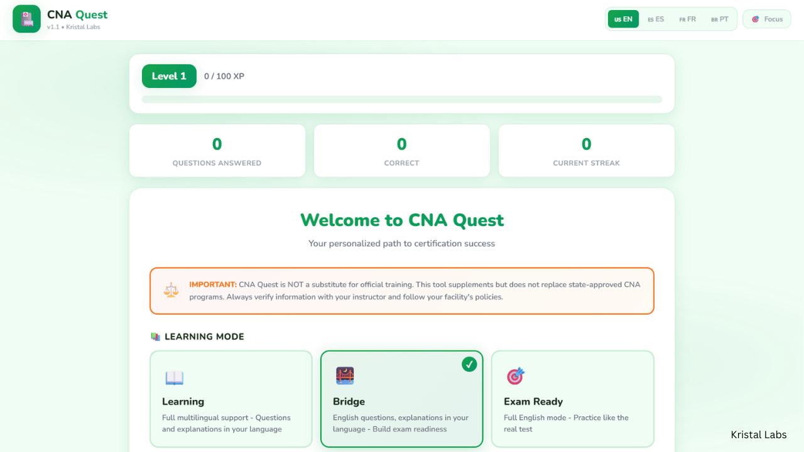Viewport: 804px width, 452px height.
Task: Enable Focus mode
Action: click(766, 19)
